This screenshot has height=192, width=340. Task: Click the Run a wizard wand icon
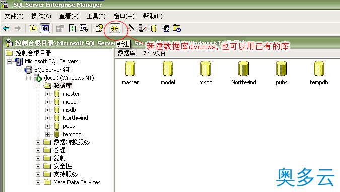(x=130, y=28)
